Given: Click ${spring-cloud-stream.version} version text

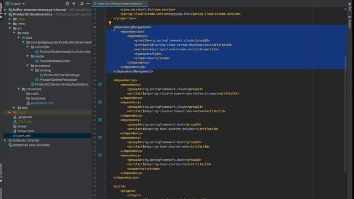Looking at the screenshot, I should click(175, 49).
